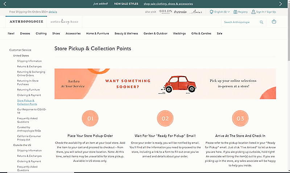Click the shopping basket icon
This screenshot has width=290, height=173.
pos(274,22)
